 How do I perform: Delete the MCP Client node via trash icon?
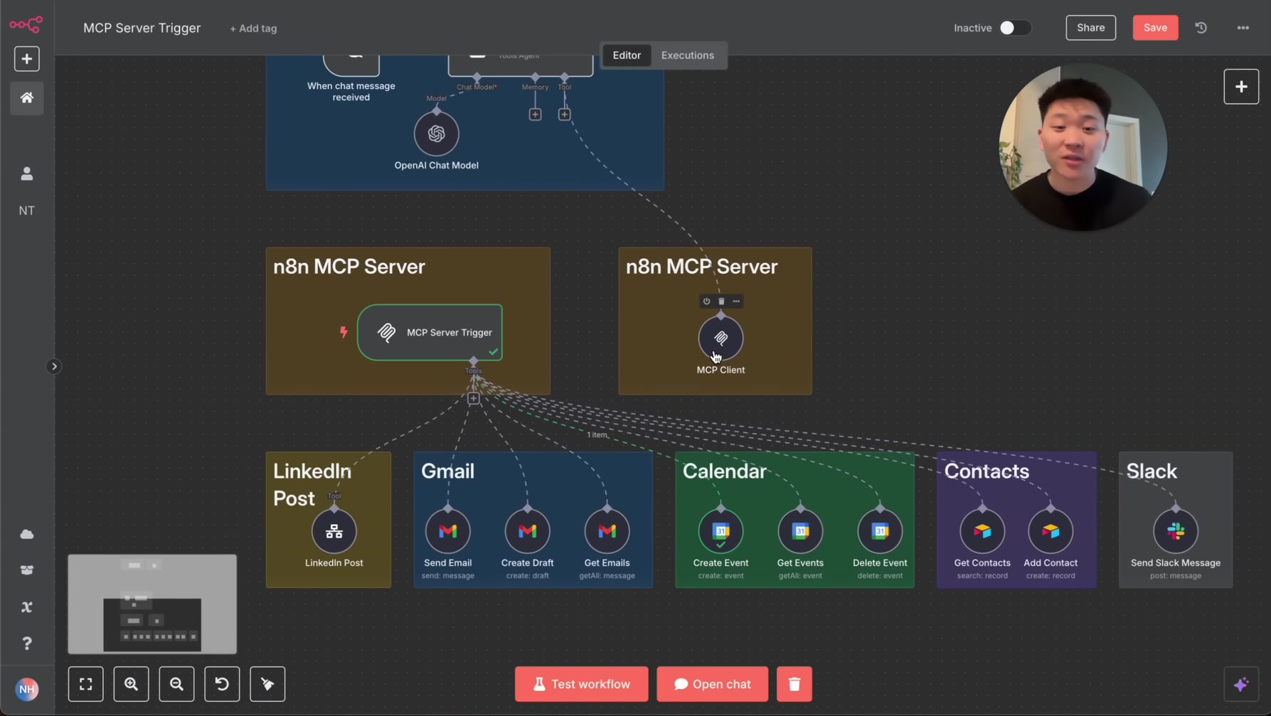[721, 301]
